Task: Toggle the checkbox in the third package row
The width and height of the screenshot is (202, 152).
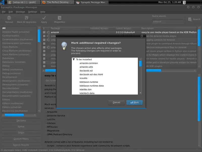Action: click(x=44, y=40)
